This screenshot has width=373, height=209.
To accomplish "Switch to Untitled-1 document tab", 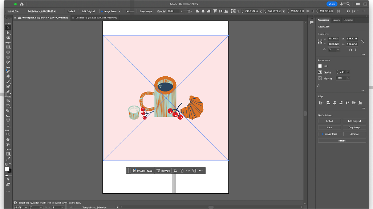I will pos(96,17).
